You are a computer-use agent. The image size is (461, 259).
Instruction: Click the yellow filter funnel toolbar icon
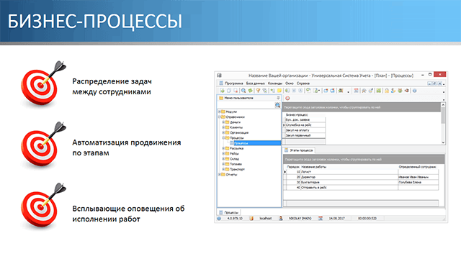[x=258, y=91]
